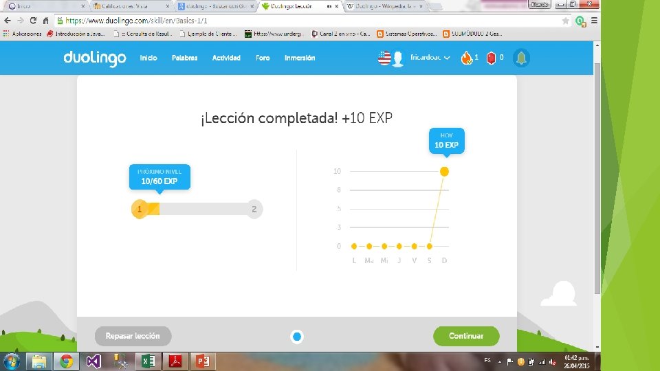Click Saturday's zero point on graph
Screen dimensions: 660x371
point(429,246)
